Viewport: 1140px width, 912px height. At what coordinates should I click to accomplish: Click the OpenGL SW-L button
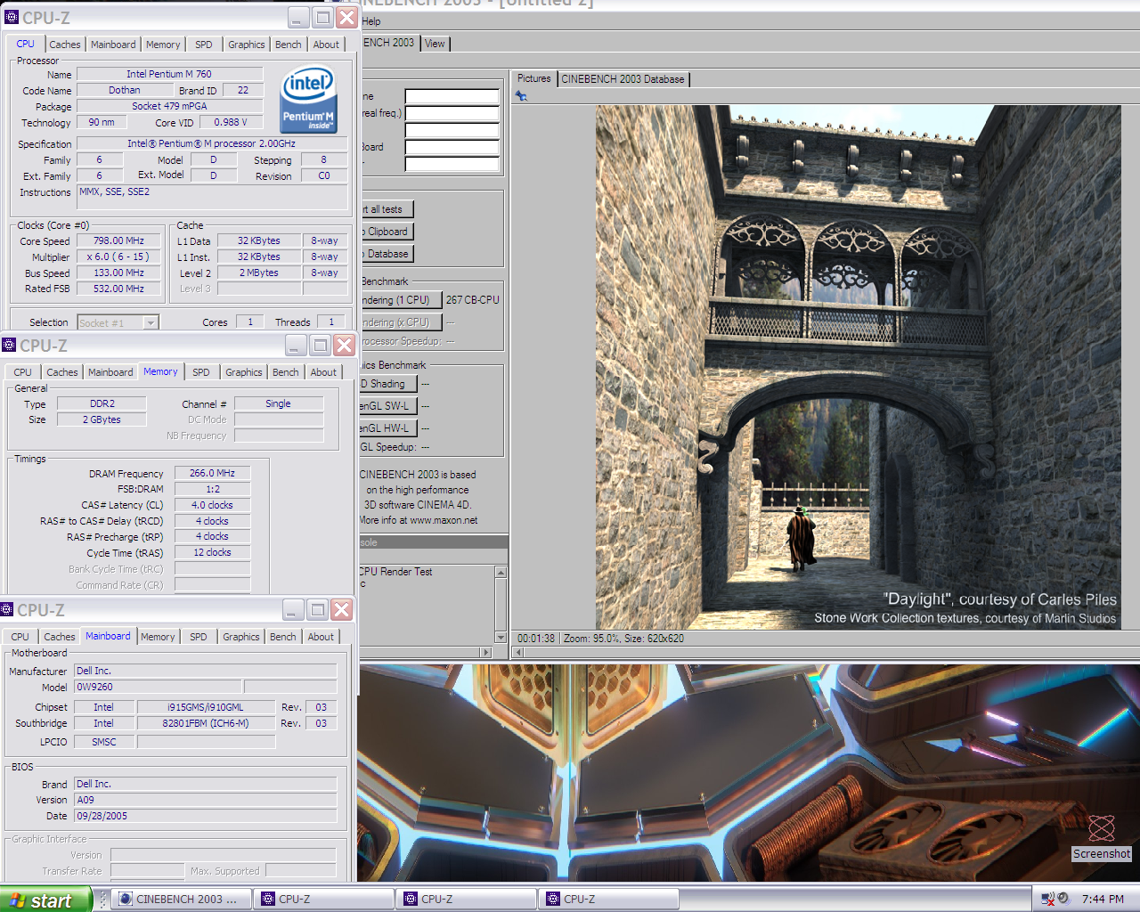tap(388, 406)
